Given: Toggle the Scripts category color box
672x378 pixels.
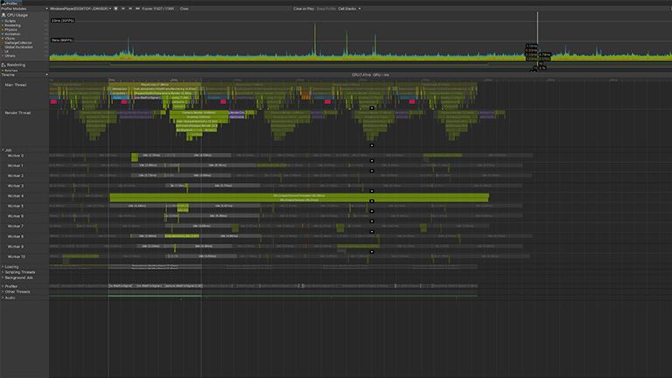Looking at the screenshot, I should (x=3, y=21).
